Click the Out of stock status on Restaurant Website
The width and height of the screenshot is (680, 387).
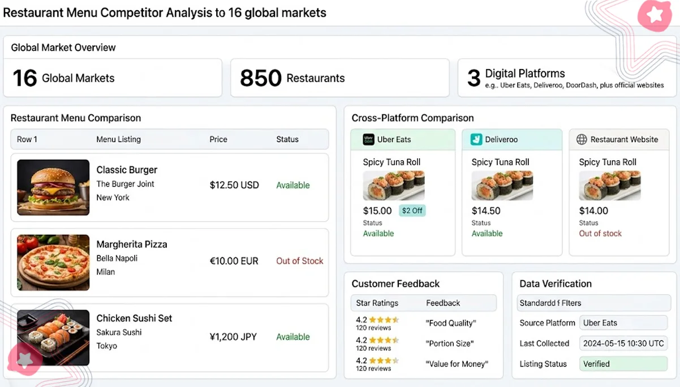600,233
